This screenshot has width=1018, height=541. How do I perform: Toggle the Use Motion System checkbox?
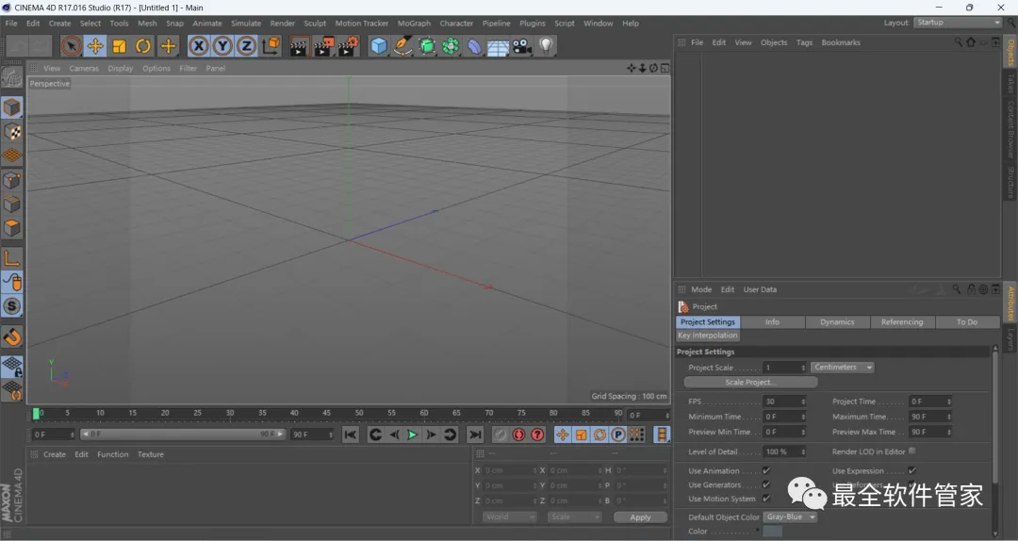766,499
